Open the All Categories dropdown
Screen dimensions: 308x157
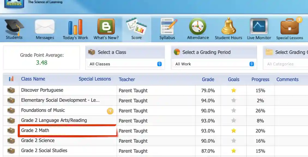point(286,64)
